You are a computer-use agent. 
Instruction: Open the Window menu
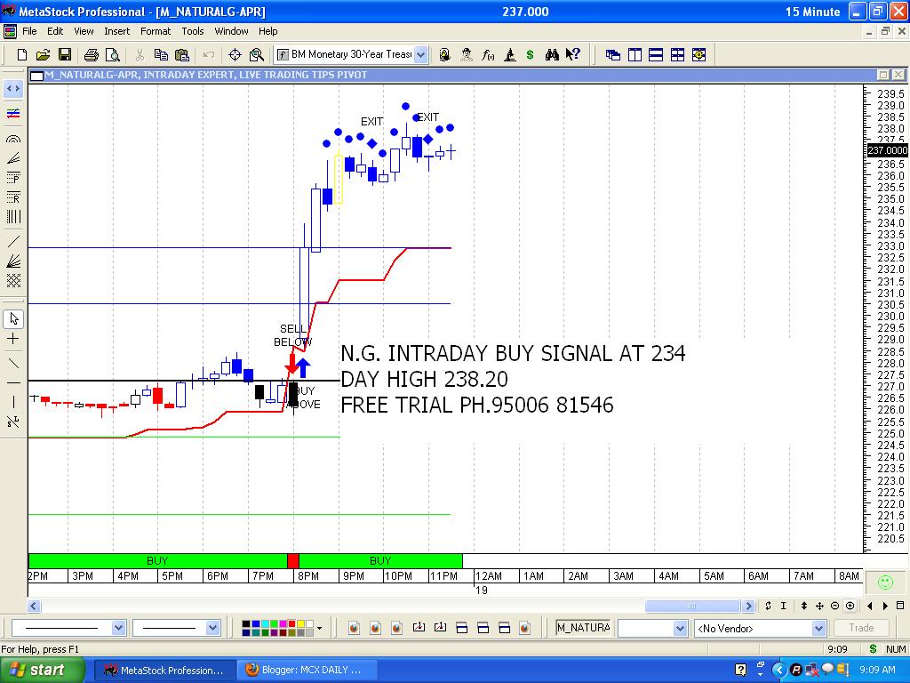pyautogui.click(x=231, y=31)
